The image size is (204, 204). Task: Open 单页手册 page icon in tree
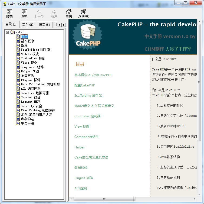pos(18,123)
